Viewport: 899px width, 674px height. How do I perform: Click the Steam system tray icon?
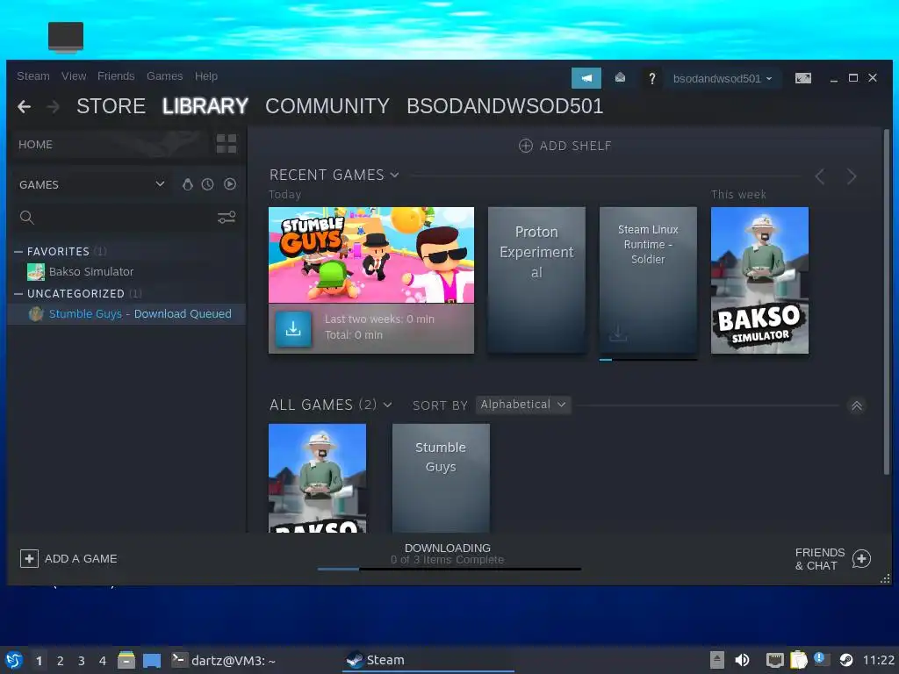click(x=845, y=660)
